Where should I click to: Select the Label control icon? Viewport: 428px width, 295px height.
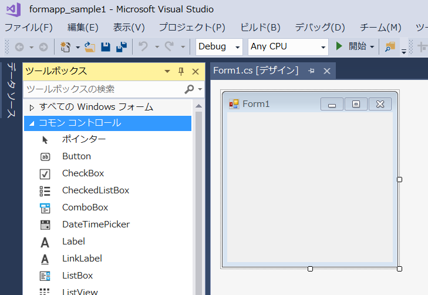pos(45,242)
